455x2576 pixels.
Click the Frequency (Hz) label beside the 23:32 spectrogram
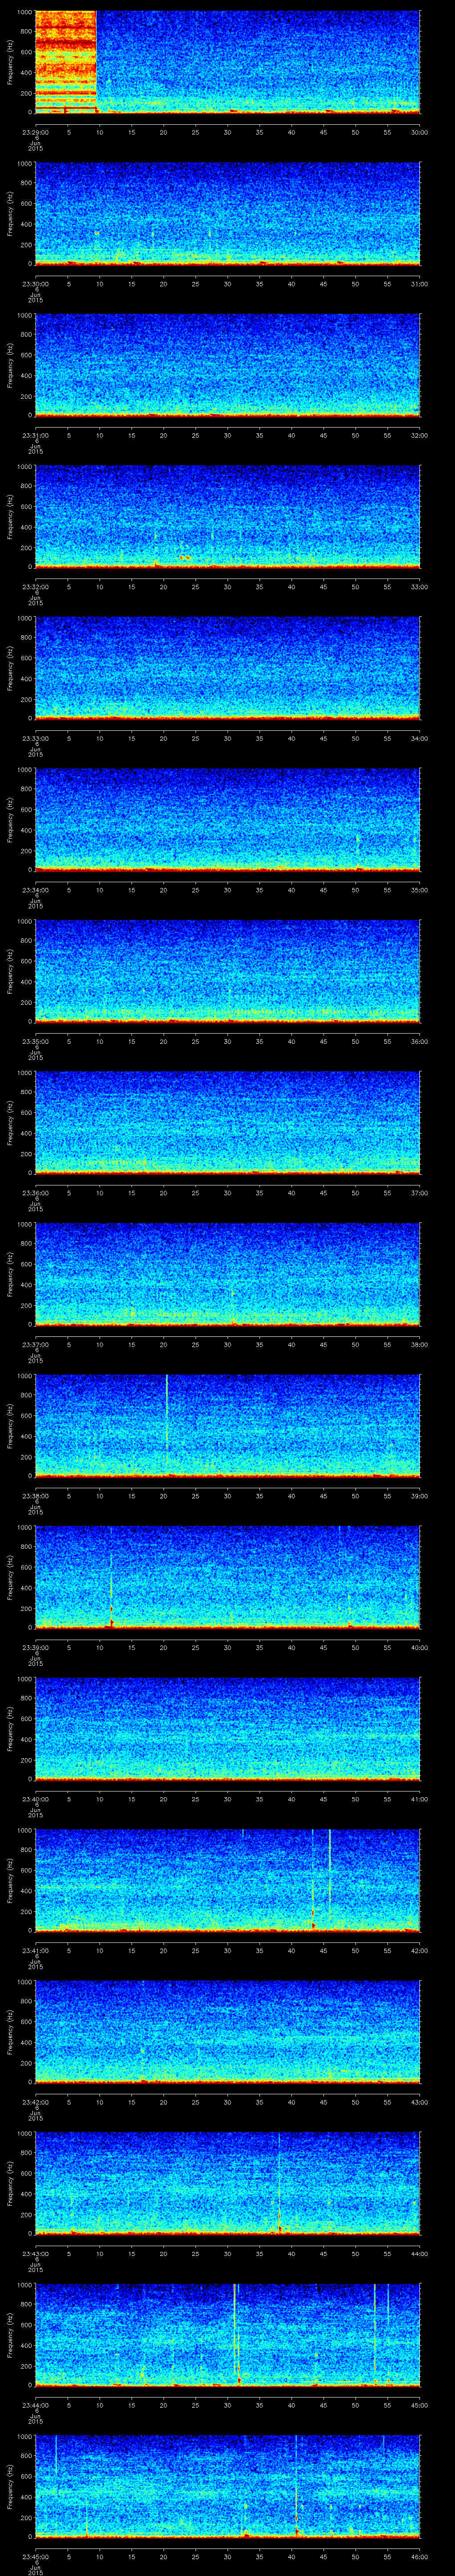[x=10, y=516]
